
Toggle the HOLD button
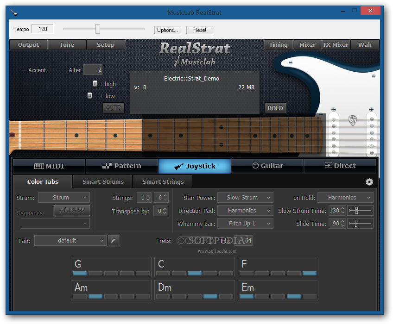pyautogui.click(x=275, y=108)
